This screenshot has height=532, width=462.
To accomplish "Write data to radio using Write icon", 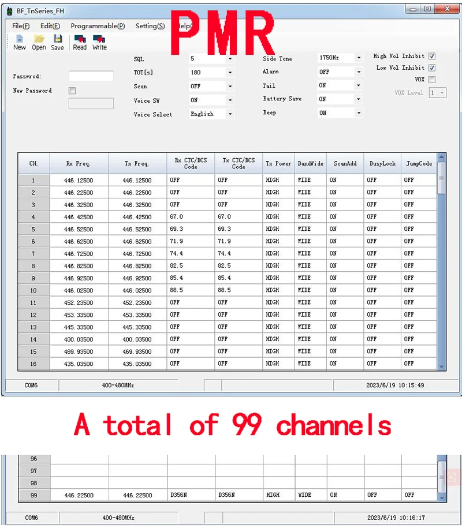I will 99,39.
